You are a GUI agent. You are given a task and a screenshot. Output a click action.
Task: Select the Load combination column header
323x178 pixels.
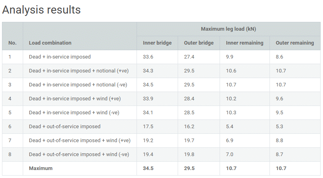[50, 43]
